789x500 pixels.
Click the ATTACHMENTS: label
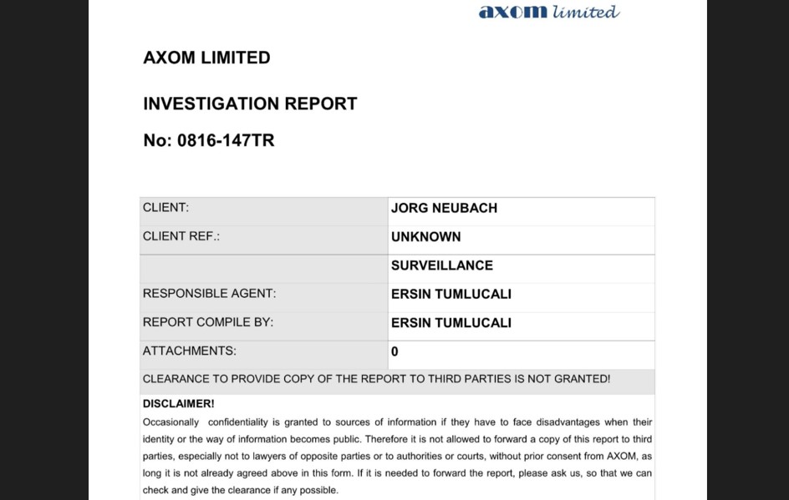(189, 351)
